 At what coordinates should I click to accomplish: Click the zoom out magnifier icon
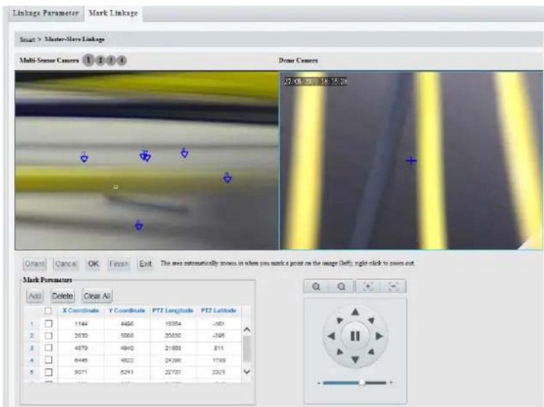[x=341, y=287]
